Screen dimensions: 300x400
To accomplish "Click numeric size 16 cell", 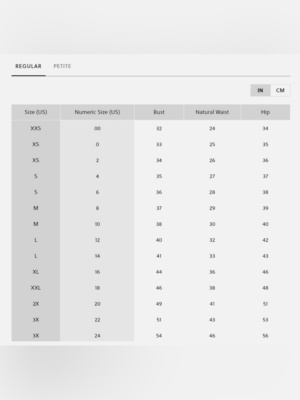I will pyautogui.click(x=97, y=272).
